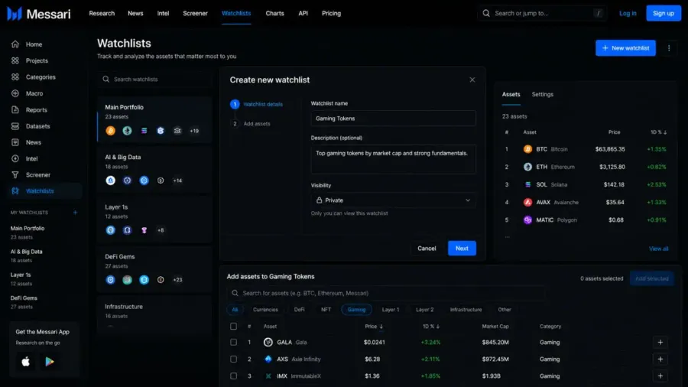Add IMX using its plus button
This screenshot has width=688, height=387.
tap(660, 376)
